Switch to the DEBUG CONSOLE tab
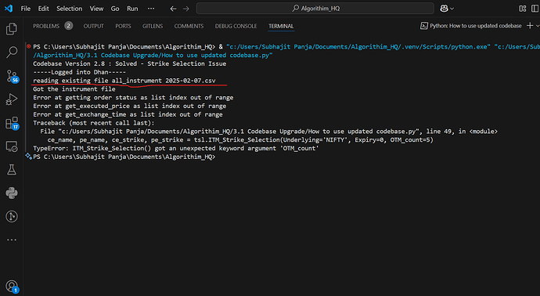Screen dimensions: 540x296 (x=236, y=26)
